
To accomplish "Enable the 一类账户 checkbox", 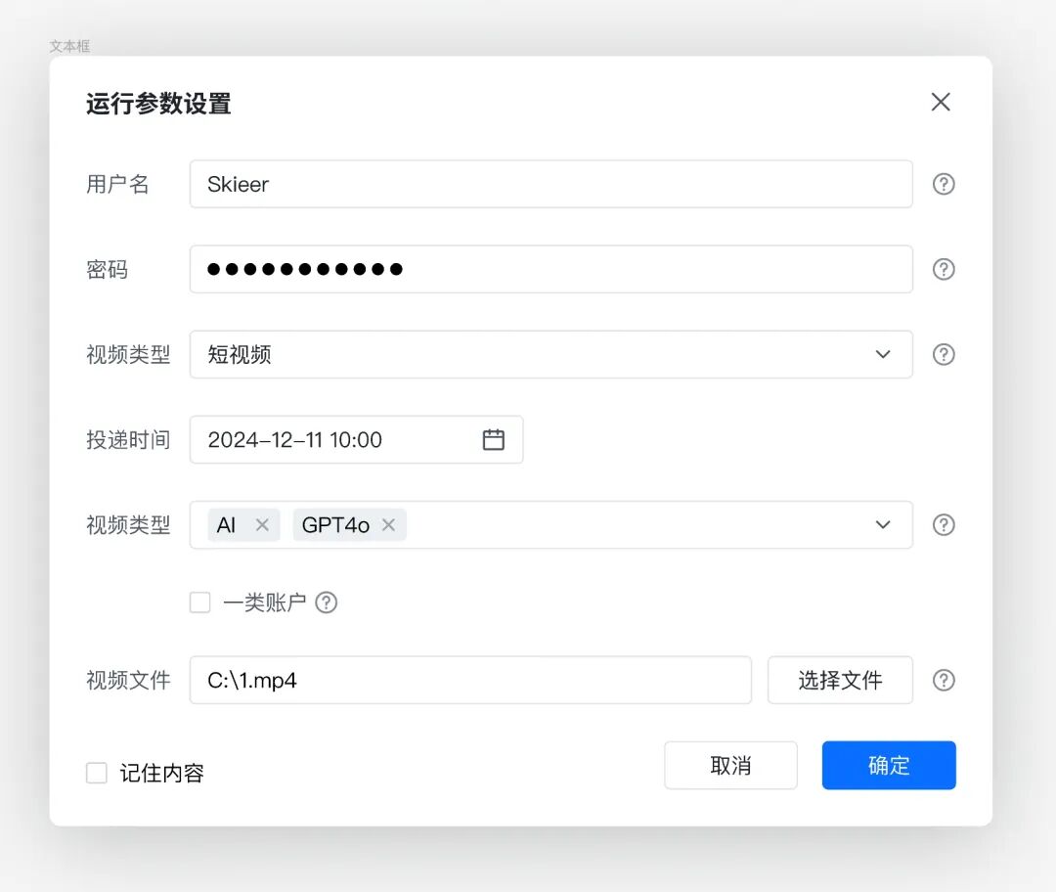I will pos(199,602).
